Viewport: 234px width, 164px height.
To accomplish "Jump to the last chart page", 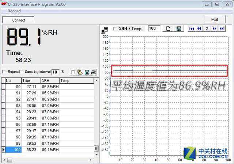I will (x=222, y=29).
